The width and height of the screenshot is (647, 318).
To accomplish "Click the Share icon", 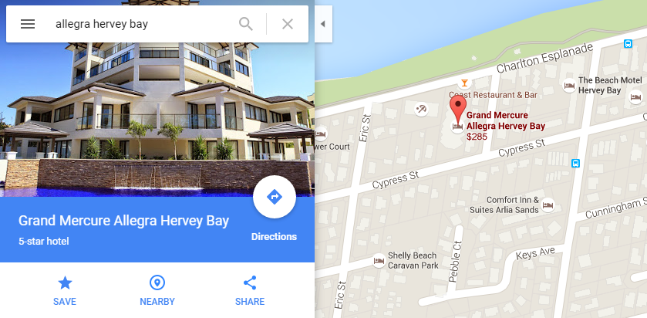I will [250, 283].
